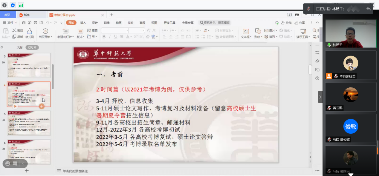
Task: Decrease font size with smaller A icon
Action: click(154, 30)
